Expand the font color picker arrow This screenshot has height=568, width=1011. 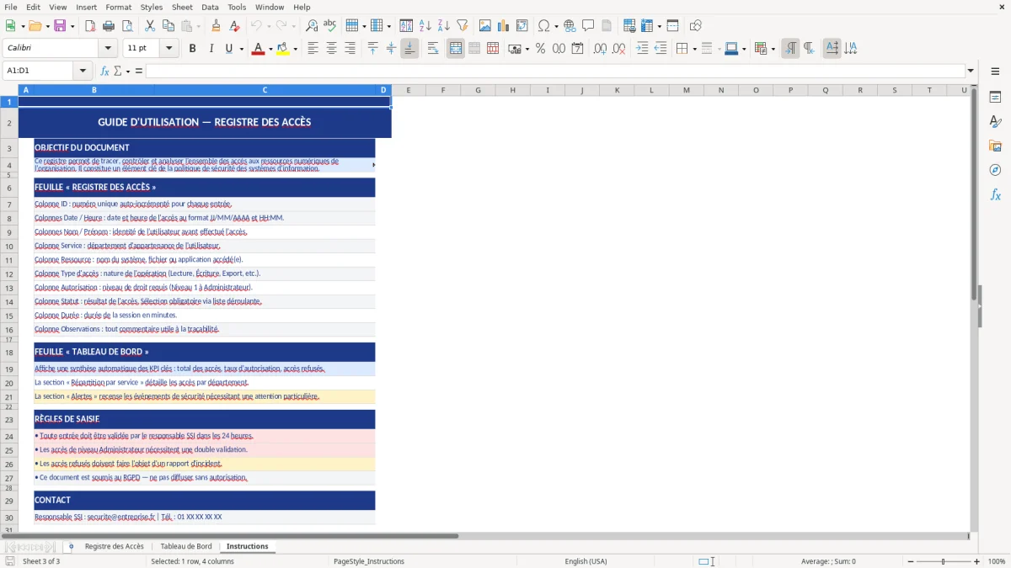[270, 48]
